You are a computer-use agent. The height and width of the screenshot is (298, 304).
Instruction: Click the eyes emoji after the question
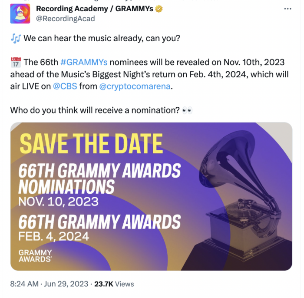188,110
